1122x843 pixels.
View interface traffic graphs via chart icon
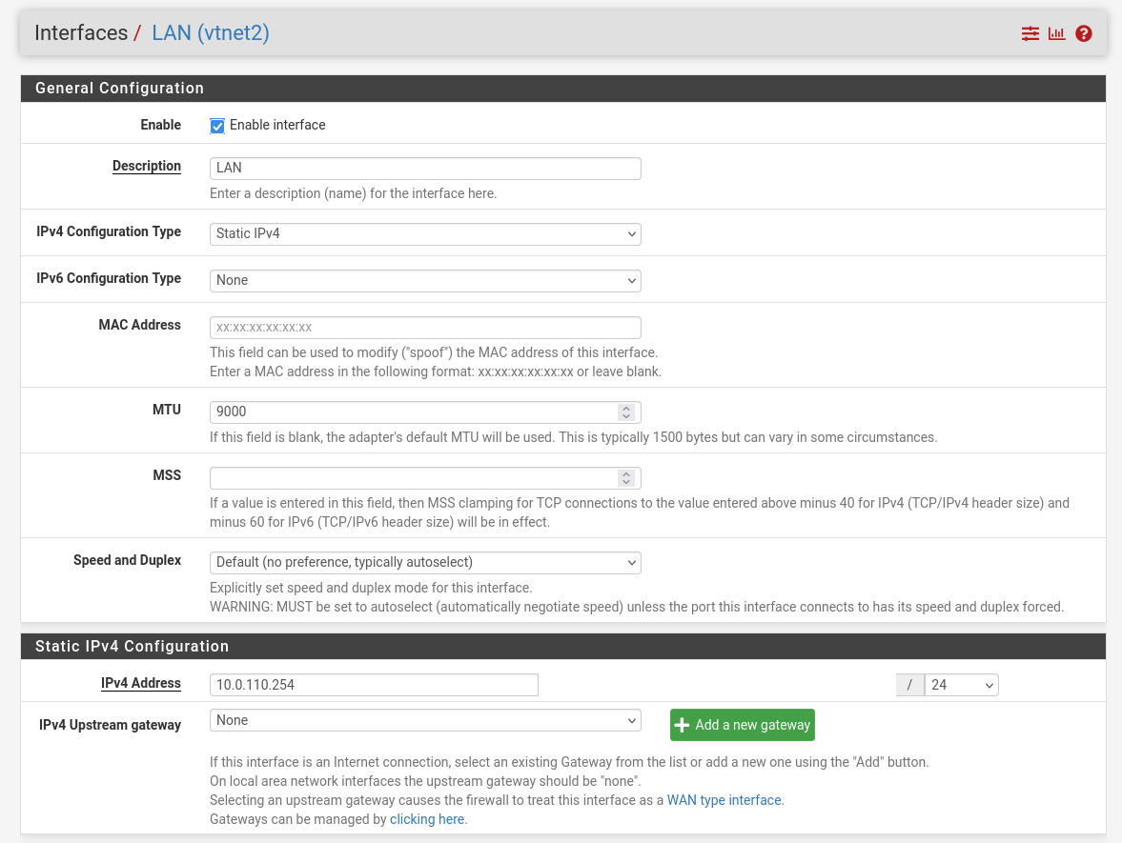1056,32
